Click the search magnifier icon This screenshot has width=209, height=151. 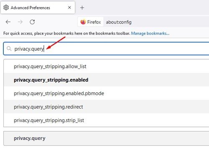pos(9,49)
